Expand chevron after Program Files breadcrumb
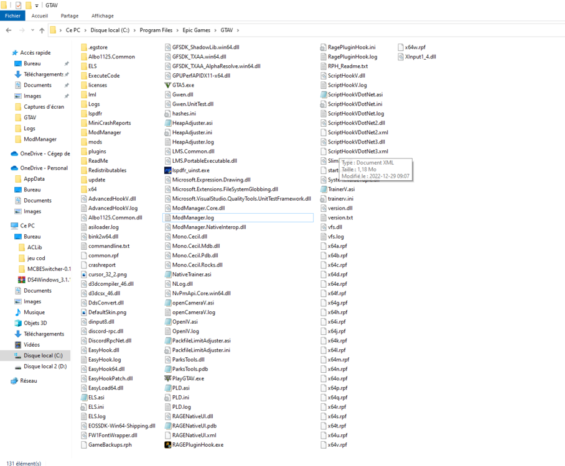The width and height of the screenshot is (565, 466). [x=177, y=30]
